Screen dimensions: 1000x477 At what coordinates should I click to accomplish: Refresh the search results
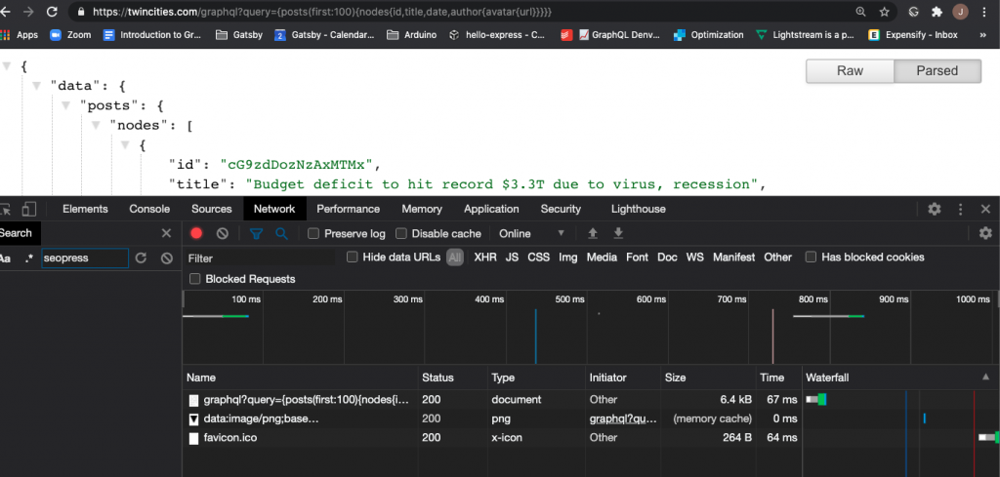point(141,258)
